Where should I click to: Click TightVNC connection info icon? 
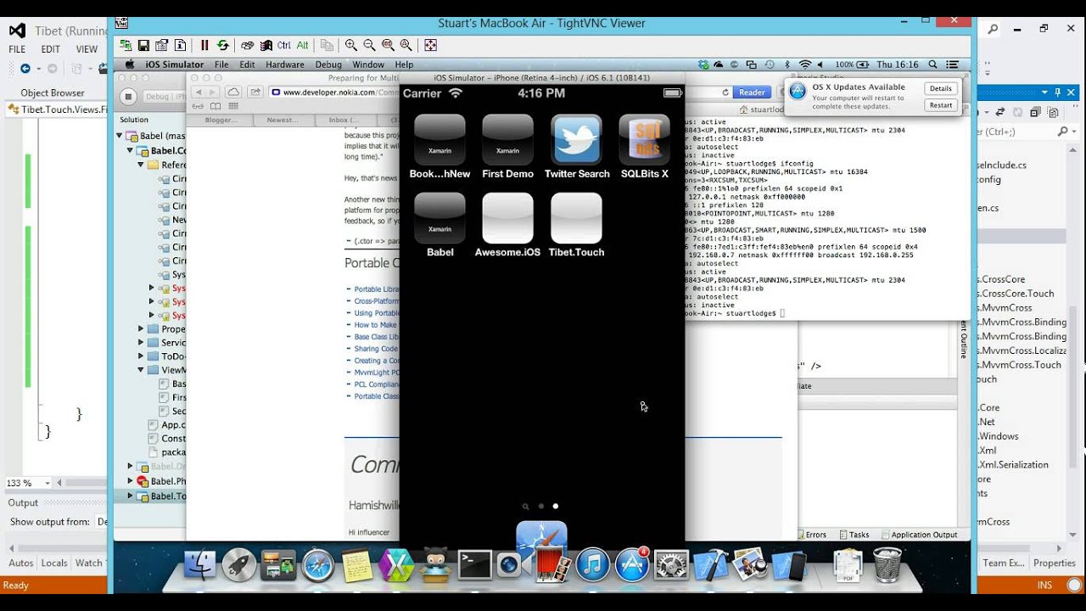tap(181, 45)
